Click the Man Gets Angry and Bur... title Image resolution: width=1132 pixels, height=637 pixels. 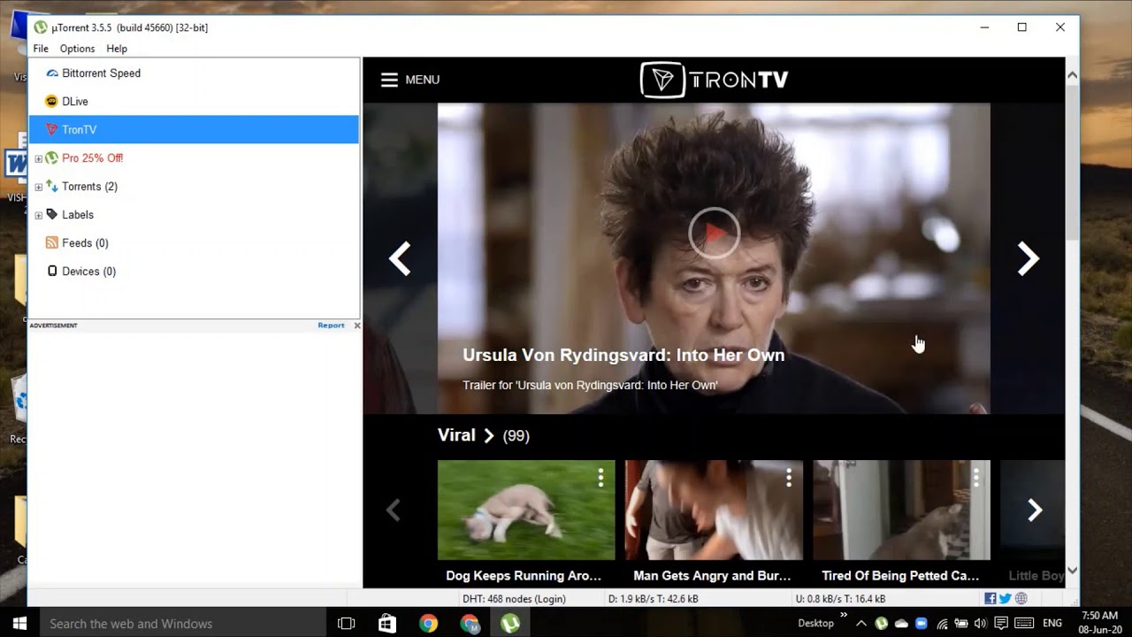712,576
